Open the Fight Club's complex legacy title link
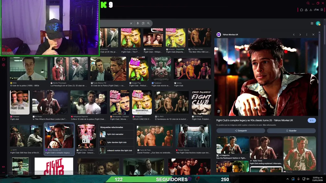326x183 pixels. 255,120
